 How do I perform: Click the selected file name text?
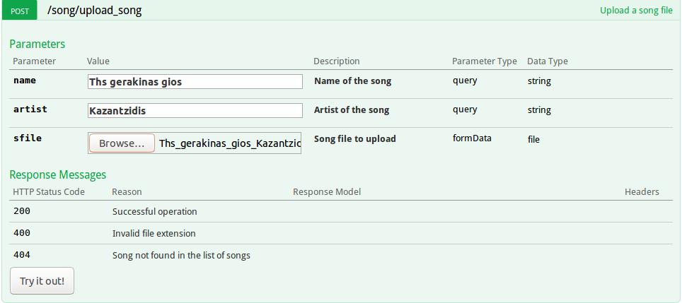click(x=230, y=143)
